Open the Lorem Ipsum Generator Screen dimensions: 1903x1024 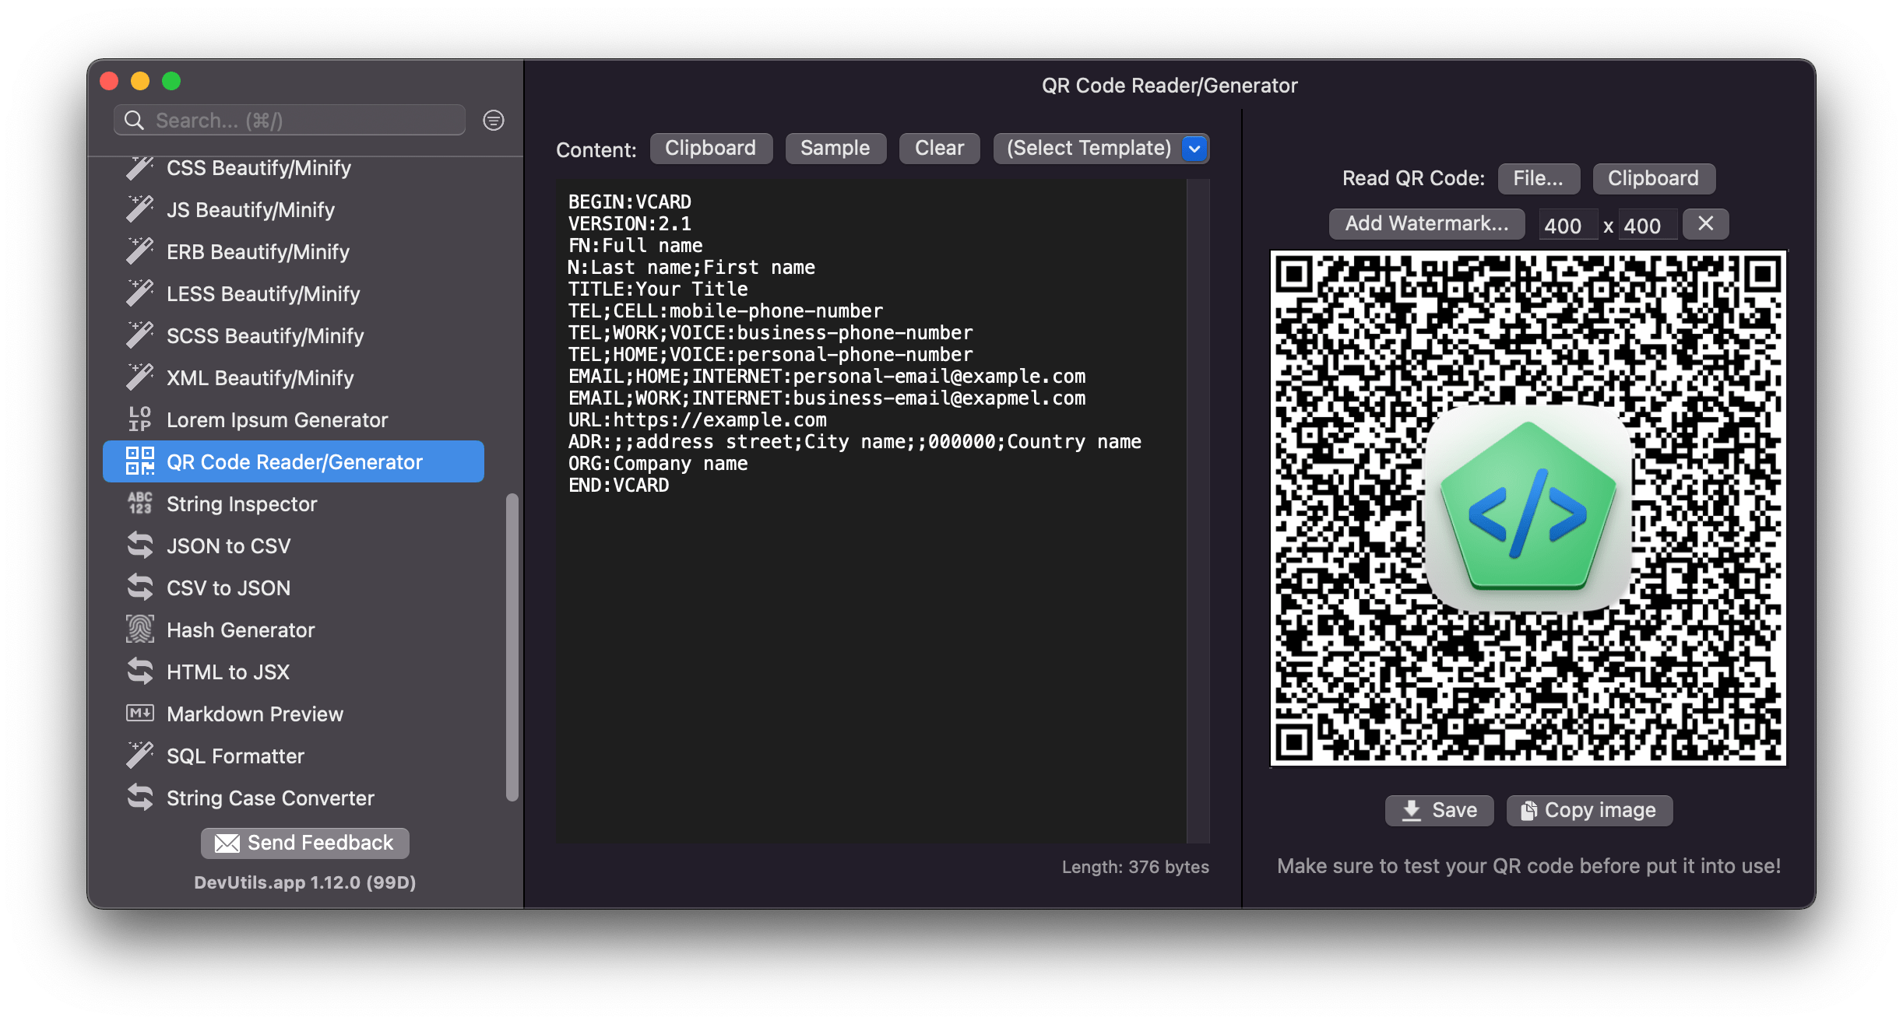(x=276, y=419)
